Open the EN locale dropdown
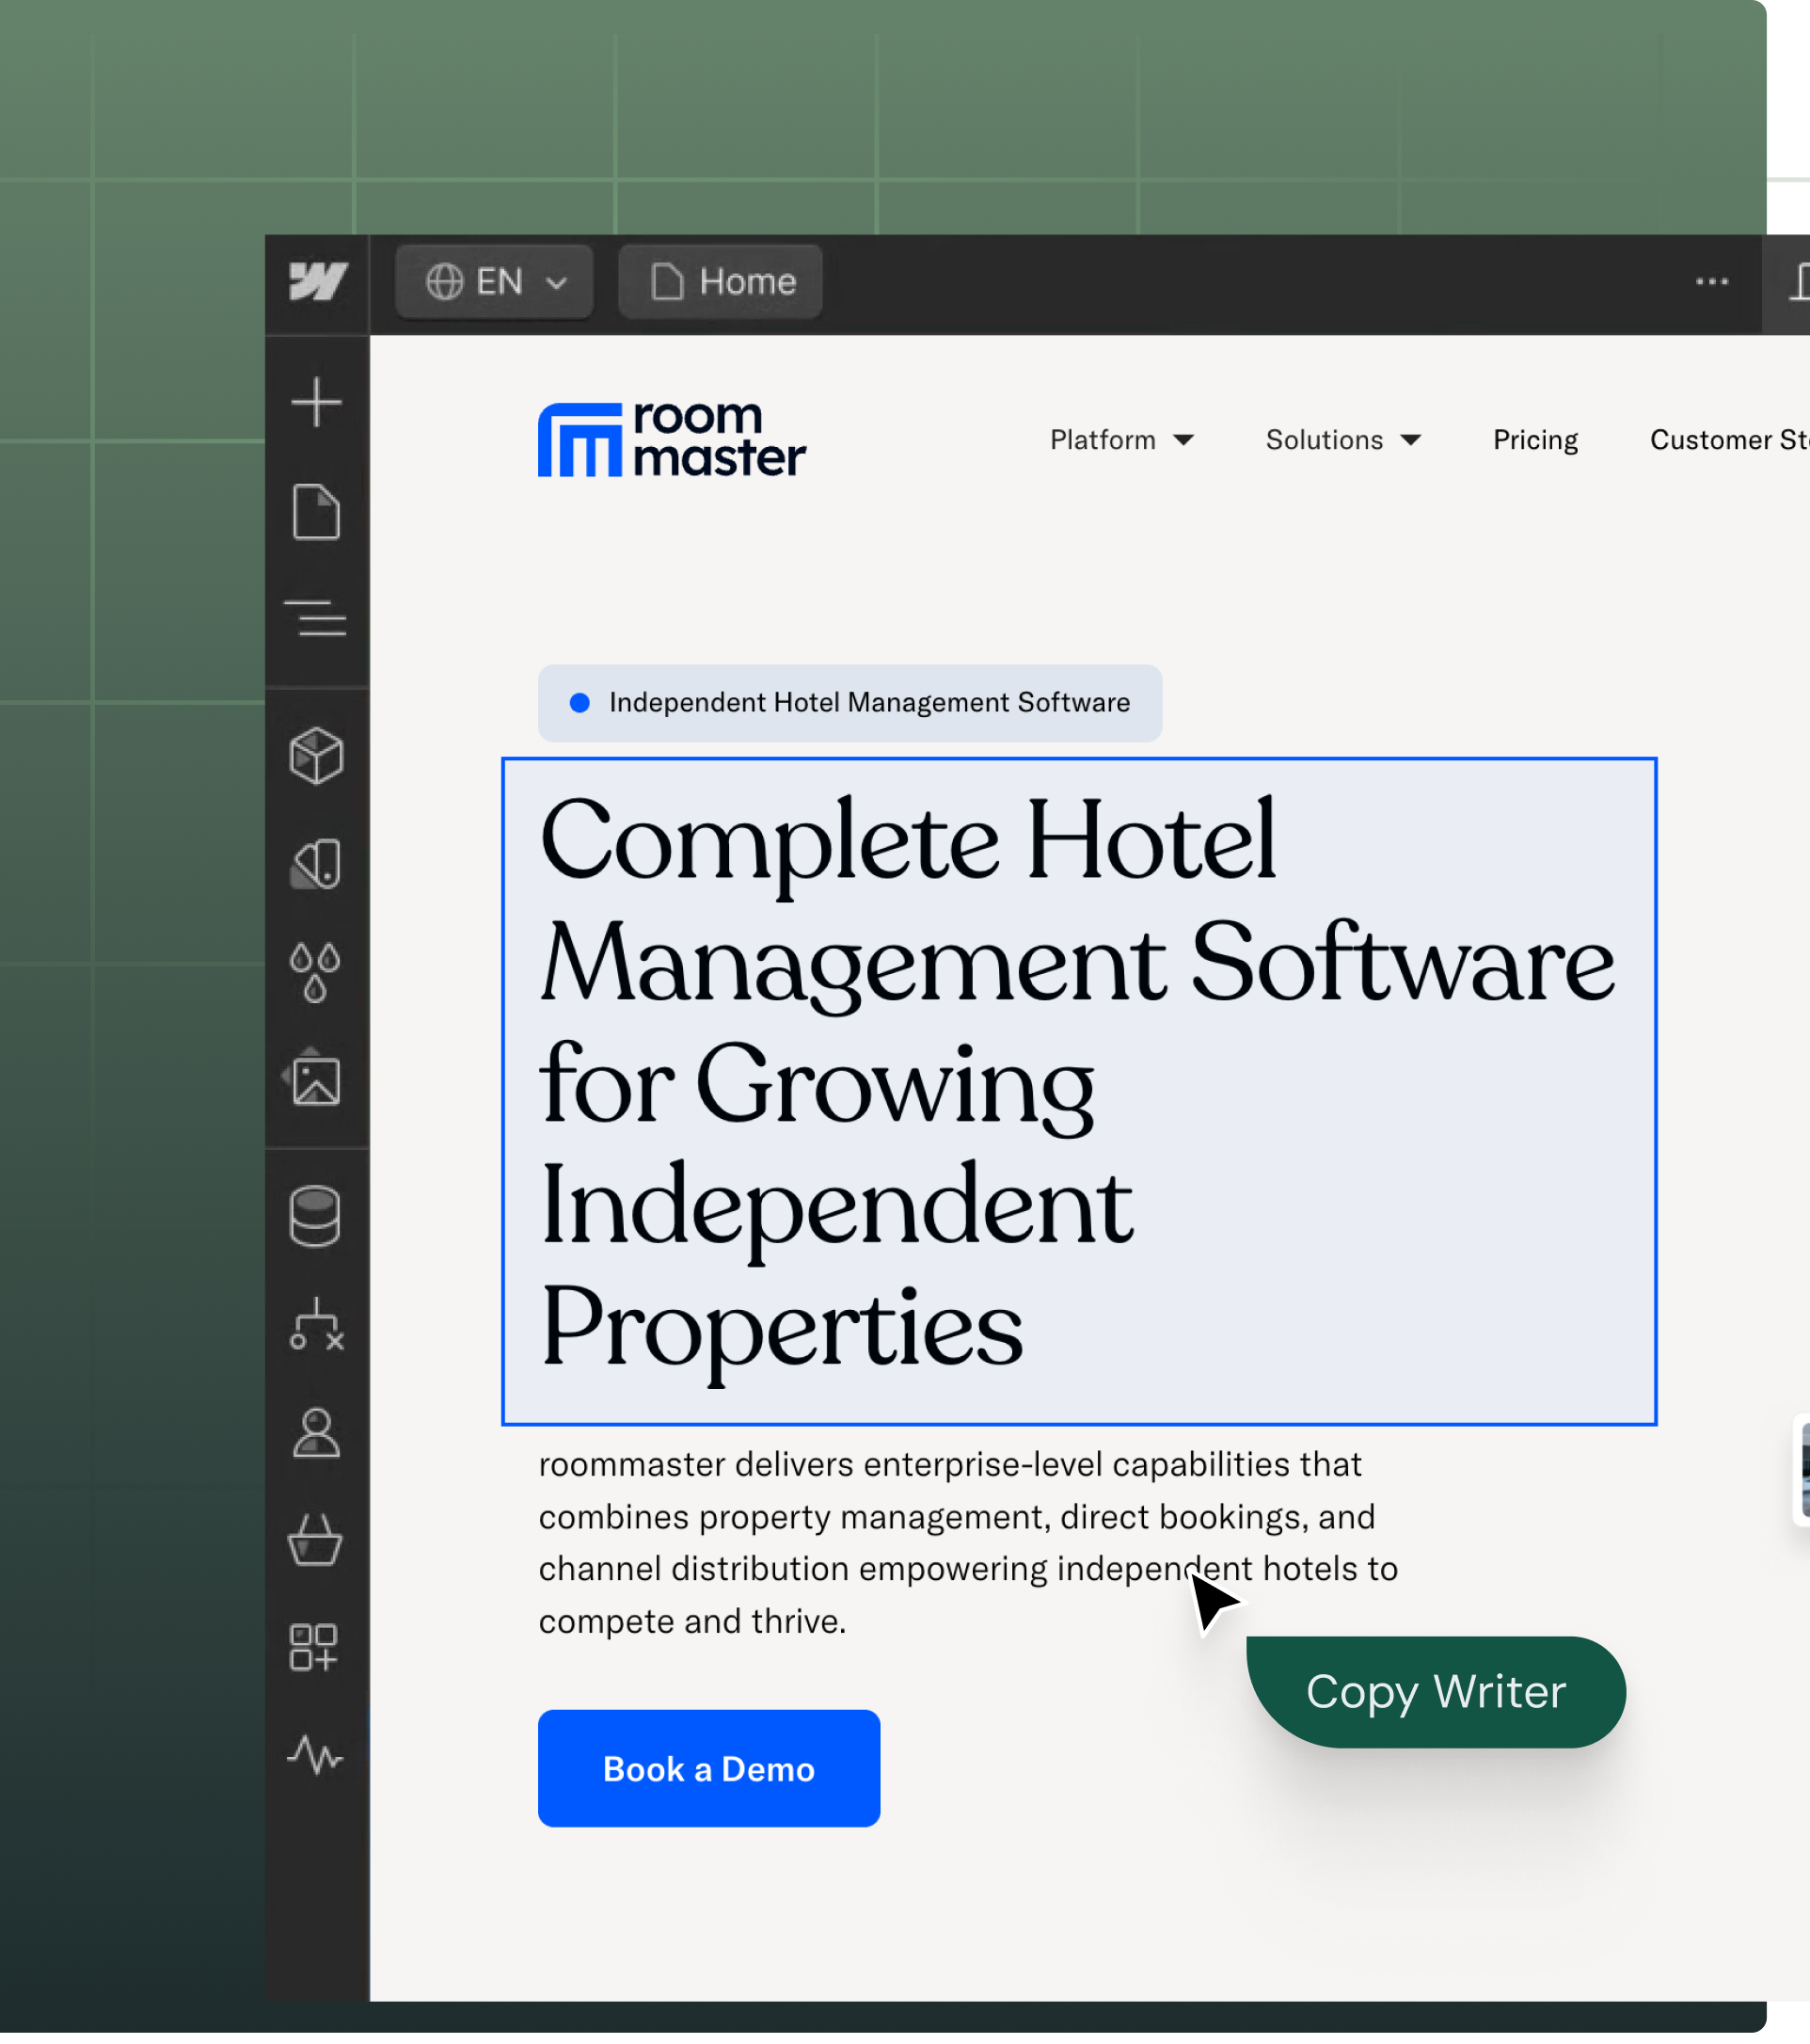The height and width of the screenshot is (2044, 1810). [x=495, y=282]
